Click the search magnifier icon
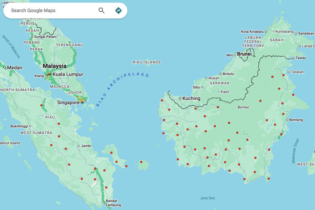 [x=102, y=10]
